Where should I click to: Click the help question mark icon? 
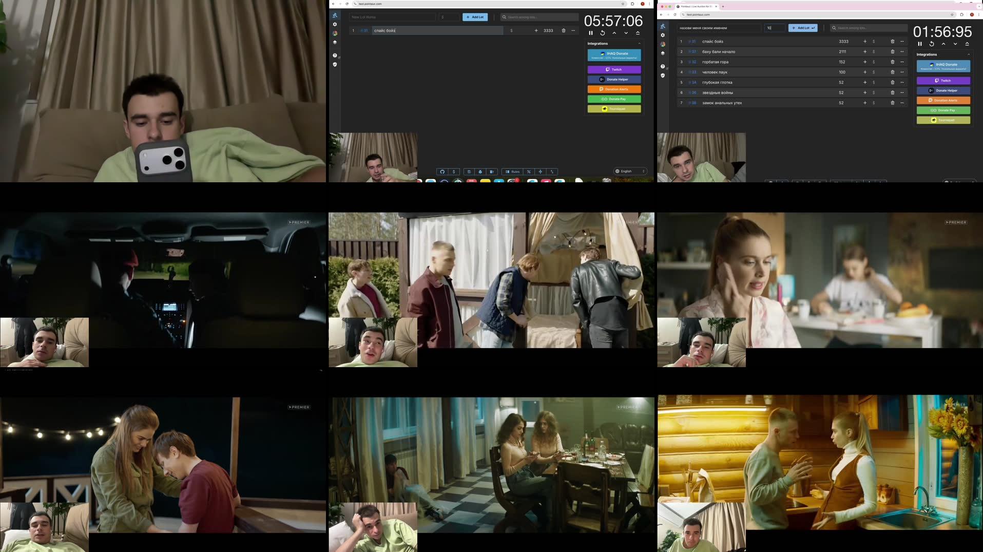(335, 55)
